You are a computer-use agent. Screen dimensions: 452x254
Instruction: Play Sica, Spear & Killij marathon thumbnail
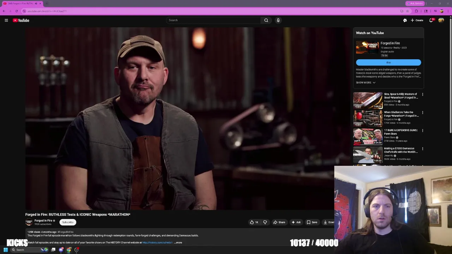(368, 100)
